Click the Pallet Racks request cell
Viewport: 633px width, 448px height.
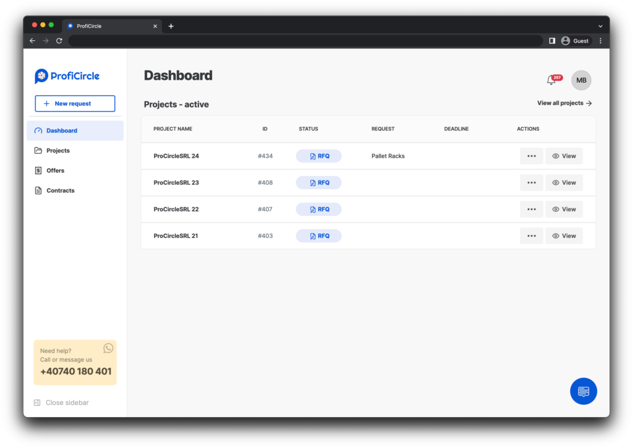click(x=388, y=156)
